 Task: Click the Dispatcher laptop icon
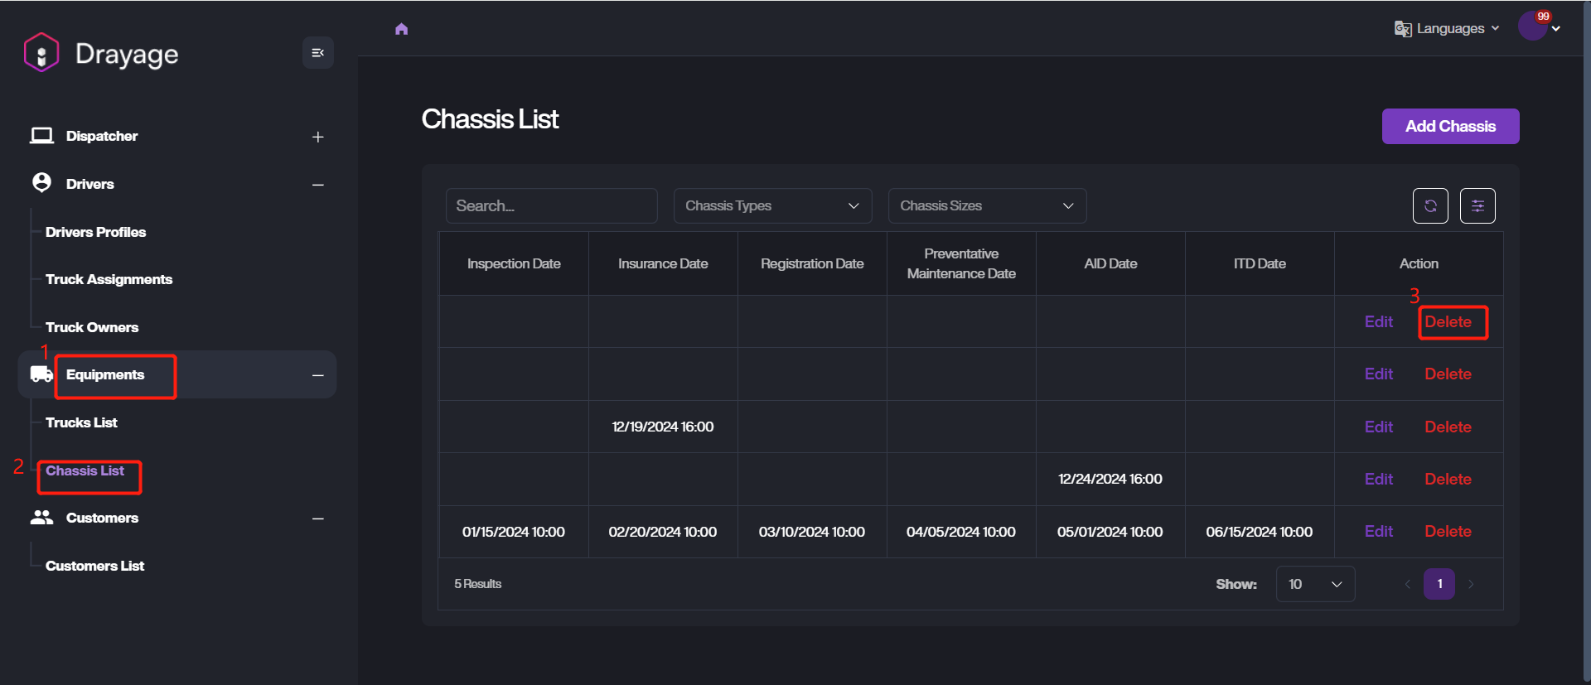pyautogui.click(x=41, y=136)
